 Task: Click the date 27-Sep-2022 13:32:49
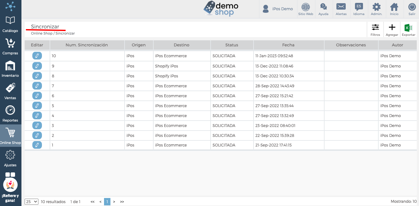[274, 115]
